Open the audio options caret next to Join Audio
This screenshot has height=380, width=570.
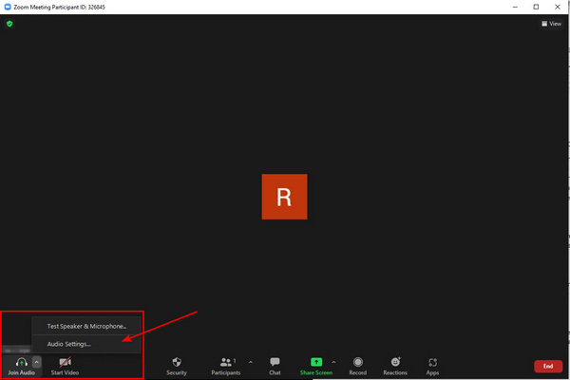tap(36, 362)
